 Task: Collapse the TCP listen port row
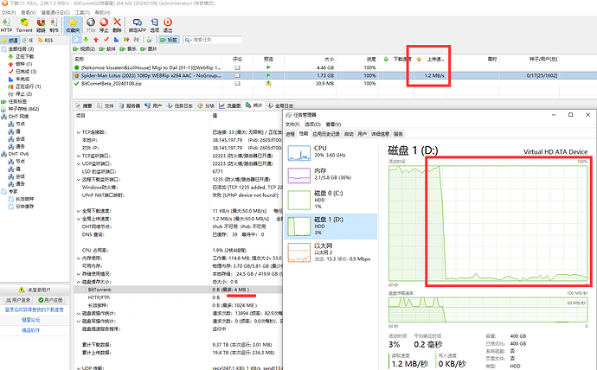pyautogui.click(x=79, y=156)
